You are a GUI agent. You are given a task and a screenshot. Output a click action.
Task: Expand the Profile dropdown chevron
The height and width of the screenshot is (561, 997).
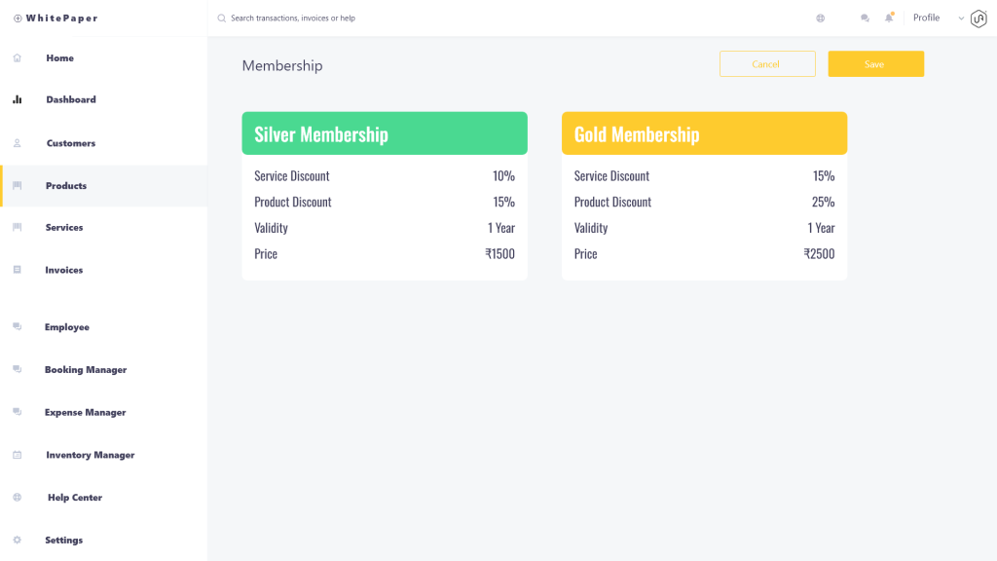[961, 19]
